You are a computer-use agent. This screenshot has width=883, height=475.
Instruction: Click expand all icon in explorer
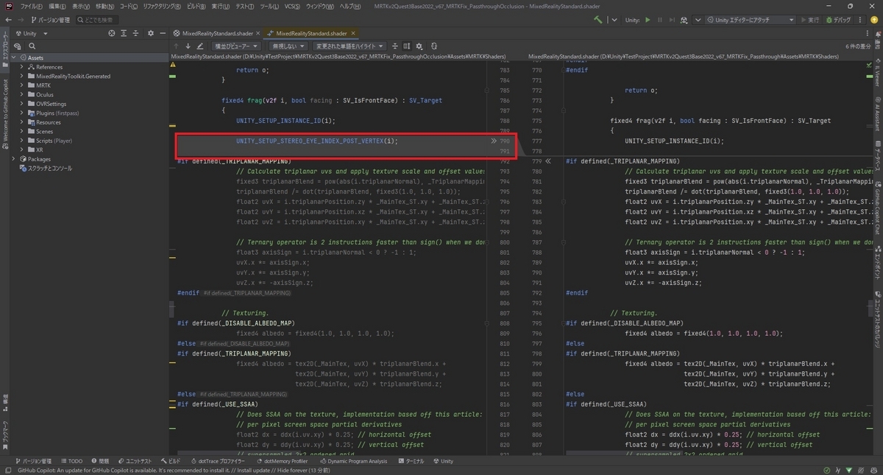[124, 33]
